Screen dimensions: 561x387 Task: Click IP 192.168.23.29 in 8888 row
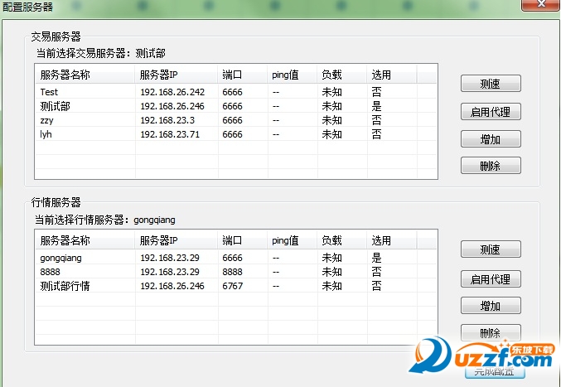click(x=170, y=272)
